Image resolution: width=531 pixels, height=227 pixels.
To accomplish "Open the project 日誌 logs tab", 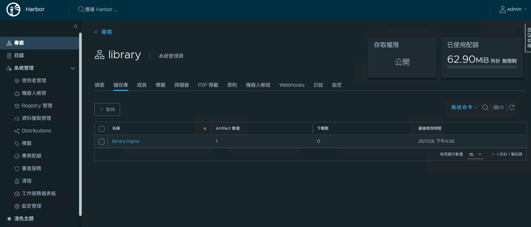I will tap(318, 85).
